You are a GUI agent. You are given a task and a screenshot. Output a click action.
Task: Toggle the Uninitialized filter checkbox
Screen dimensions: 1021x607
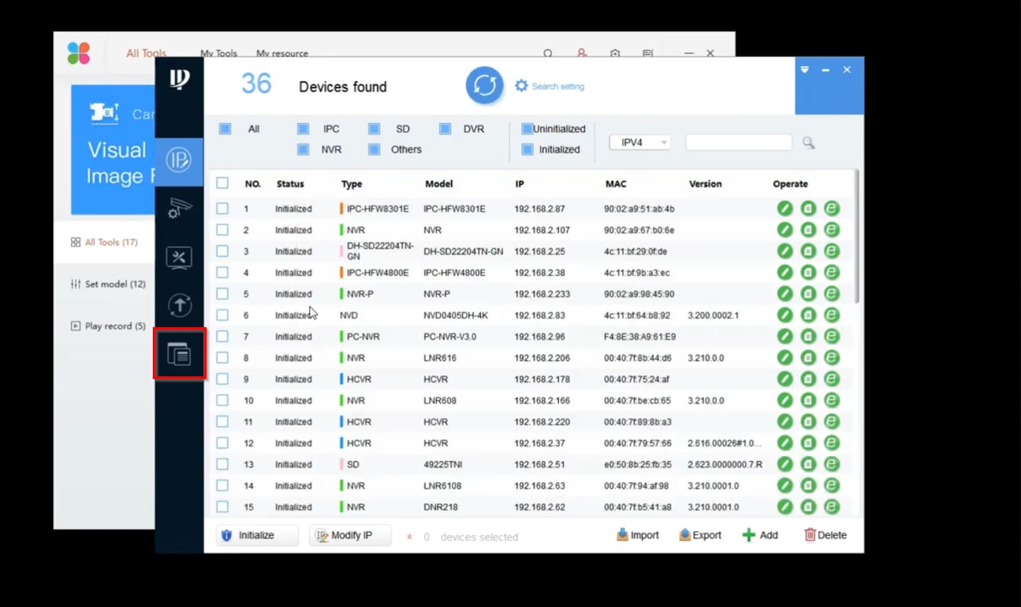527,129
